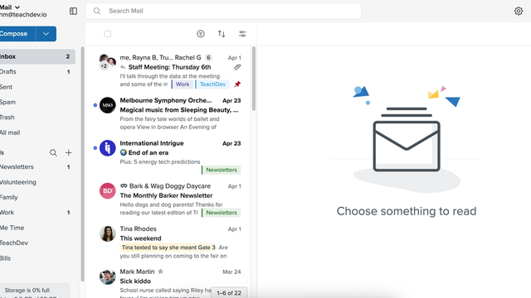
Task: Open the Mail account switcher dropdown
Action: pos(9,7)
